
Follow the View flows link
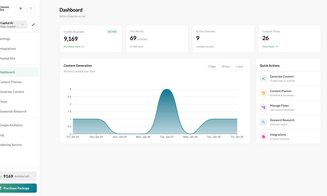pyautogui.click(x=270, y=47)
